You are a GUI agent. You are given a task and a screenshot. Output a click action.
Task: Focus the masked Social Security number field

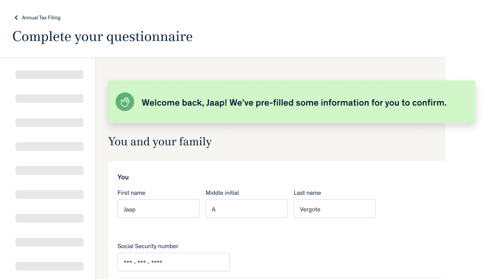click(174, 262)
